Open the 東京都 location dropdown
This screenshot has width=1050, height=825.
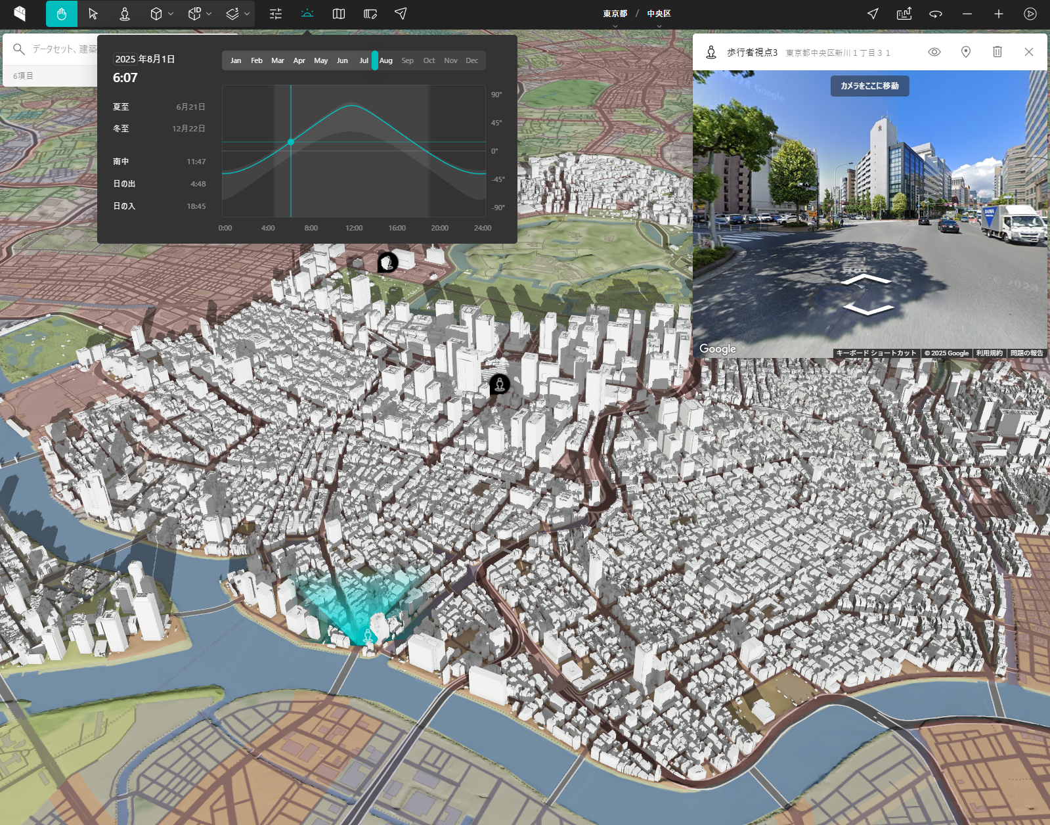[615, 14]
